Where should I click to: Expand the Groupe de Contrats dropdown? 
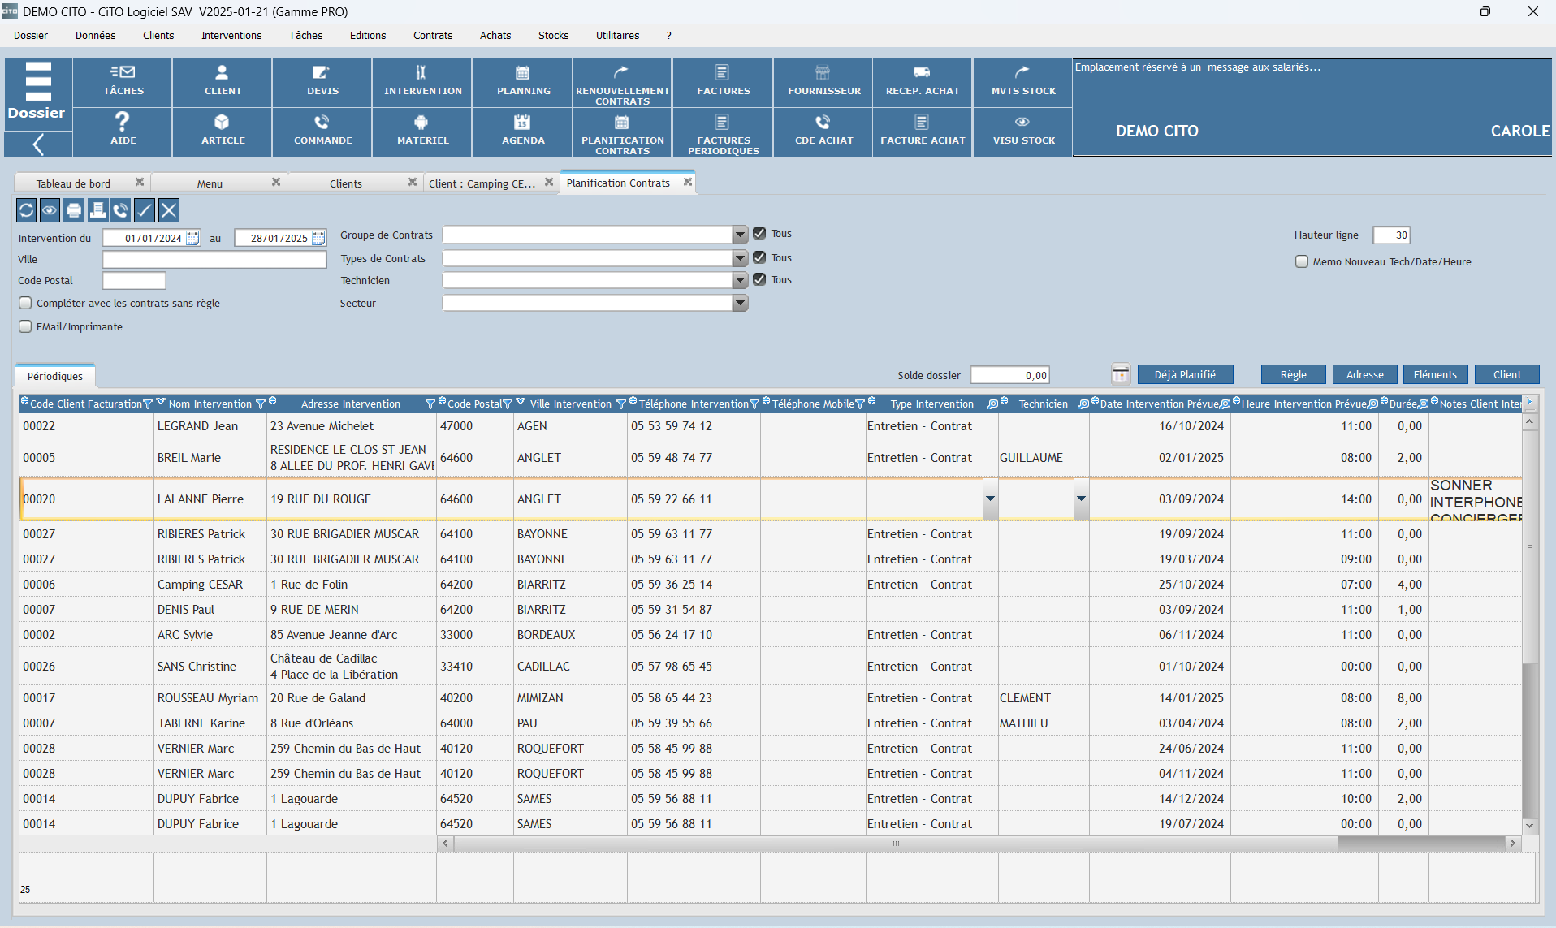pyautogui.click(x=740, y=235)
